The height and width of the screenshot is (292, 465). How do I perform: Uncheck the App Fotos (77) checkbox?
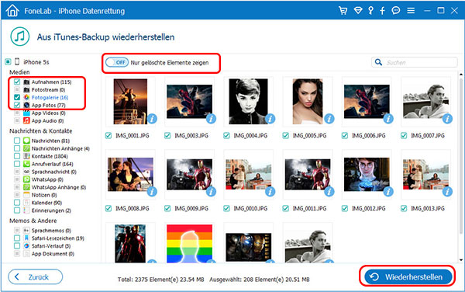[17, 105]
